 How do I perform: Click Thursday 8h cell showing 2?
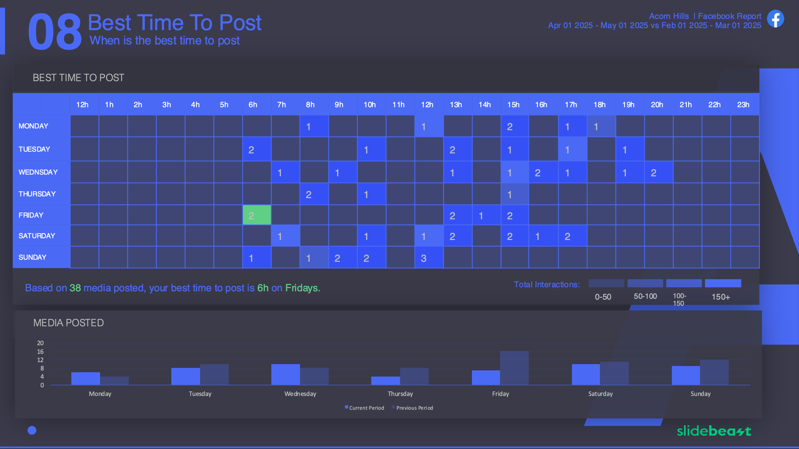tap(314, 194)
